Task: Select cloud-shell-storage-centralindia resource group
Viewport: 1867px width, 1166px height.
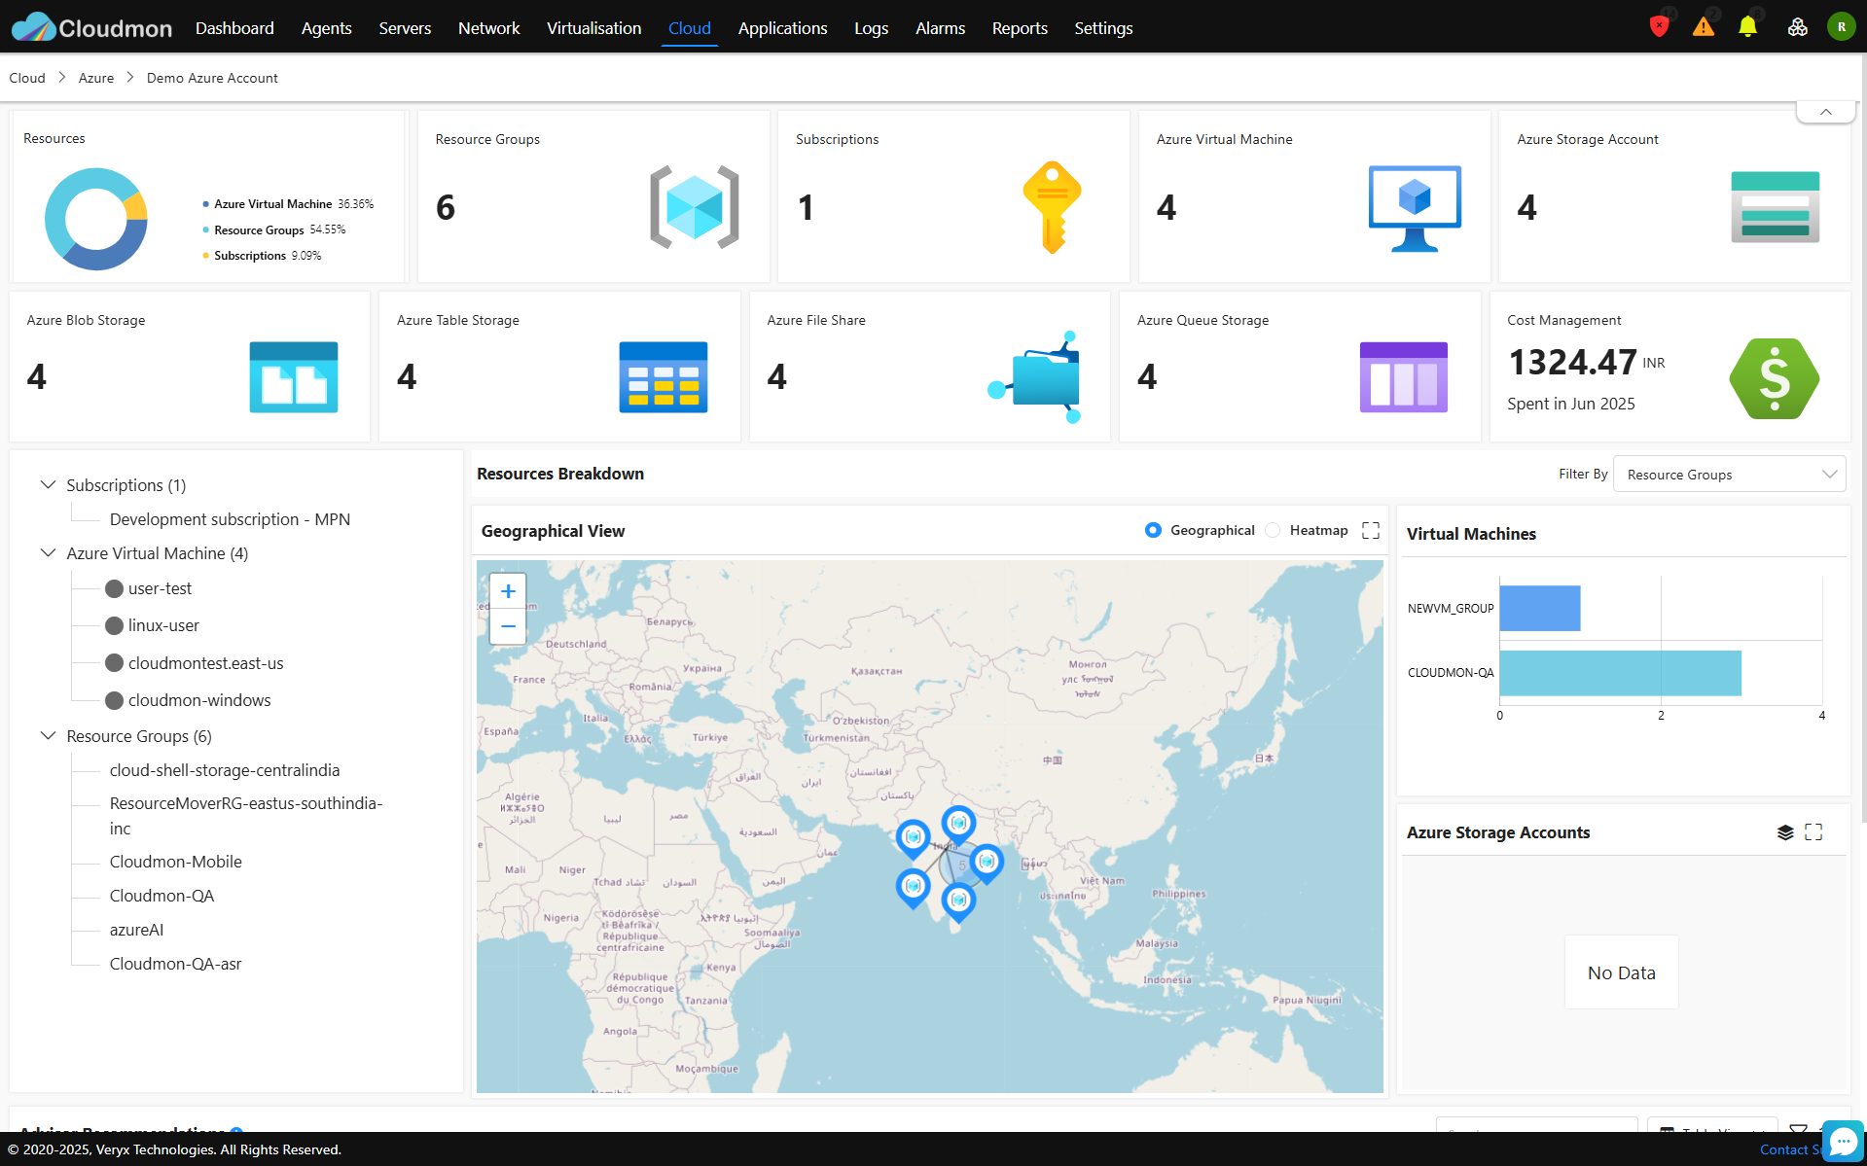Action: click(x=225, y=770)
